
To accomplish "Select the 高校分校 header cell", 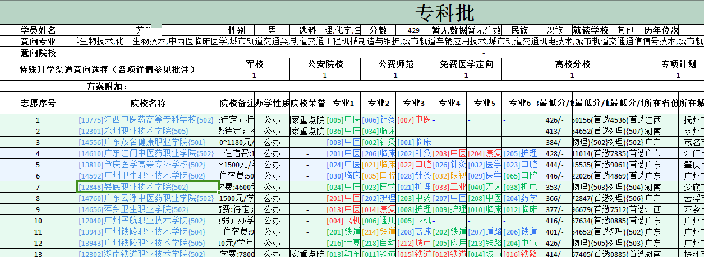I will (x=573, y=64).
